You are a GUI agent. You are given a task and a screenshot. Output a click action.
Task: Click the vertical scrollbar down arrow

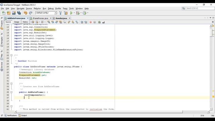click(x=211, y=109)
